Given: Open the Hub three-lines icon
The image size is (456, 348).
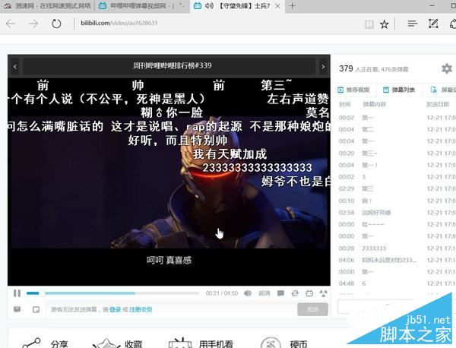Looking at the screenshot, I should pos(413,24).
